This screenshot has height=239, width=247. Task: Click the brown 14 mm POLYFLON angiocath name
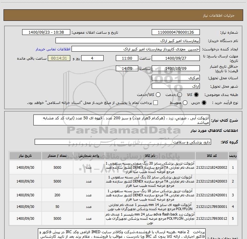point(150,207)
